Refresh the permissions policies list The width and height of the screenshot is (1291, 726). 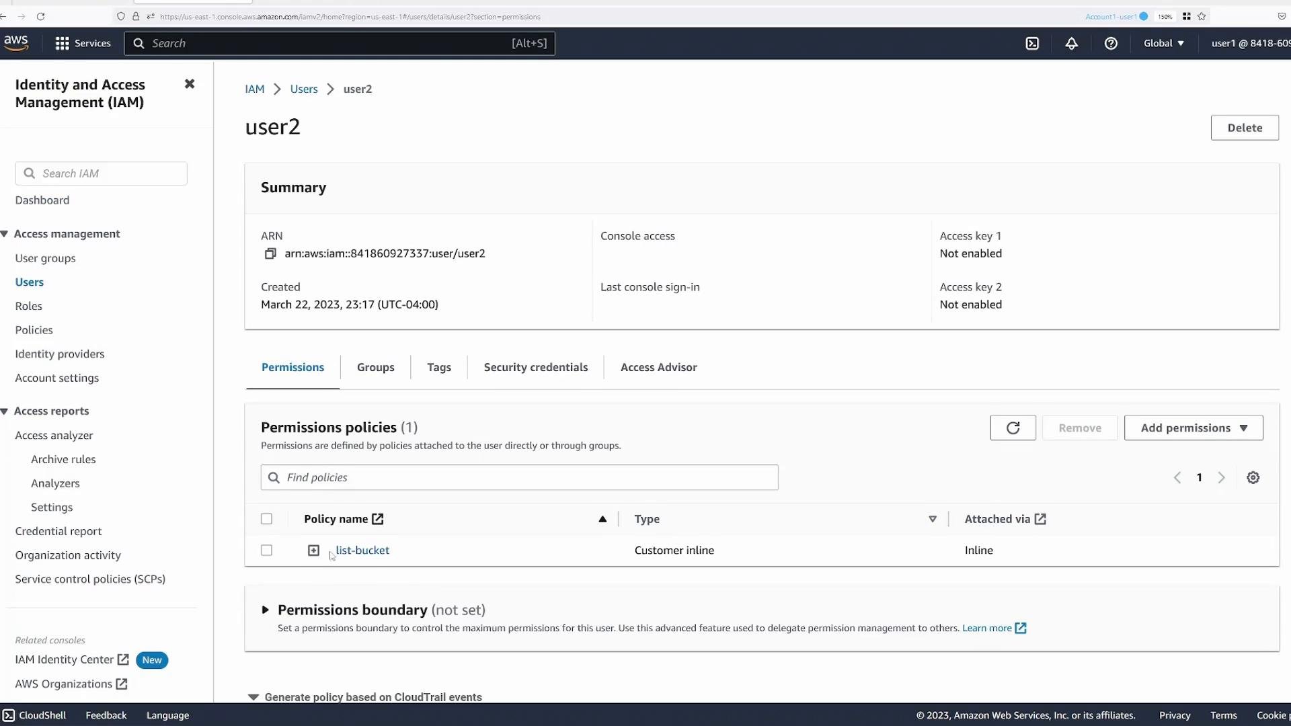1013,428
